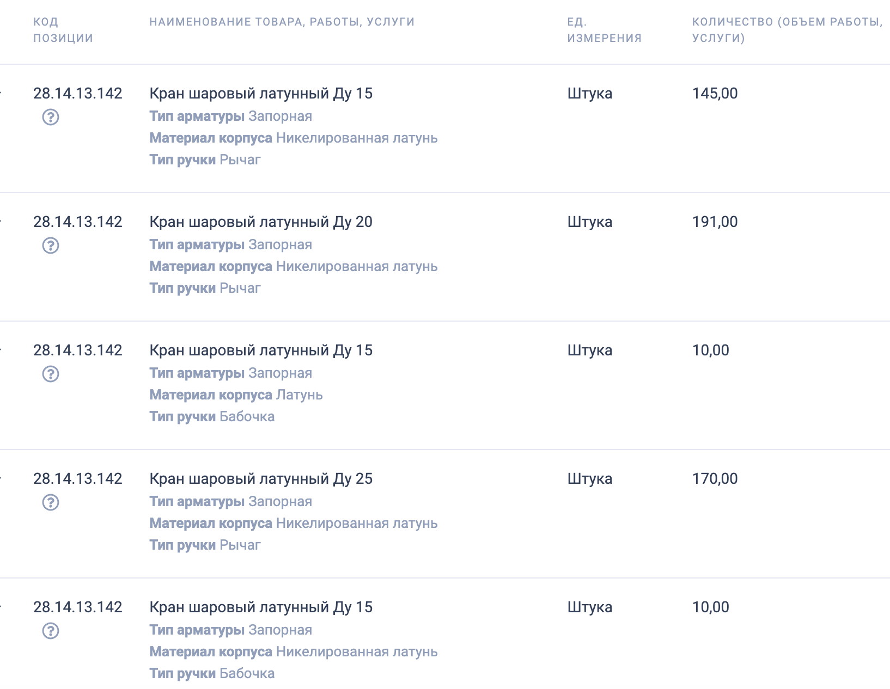Click the Количество (объем работы, услуги) header
890x689 pixels.
[787, 30]
